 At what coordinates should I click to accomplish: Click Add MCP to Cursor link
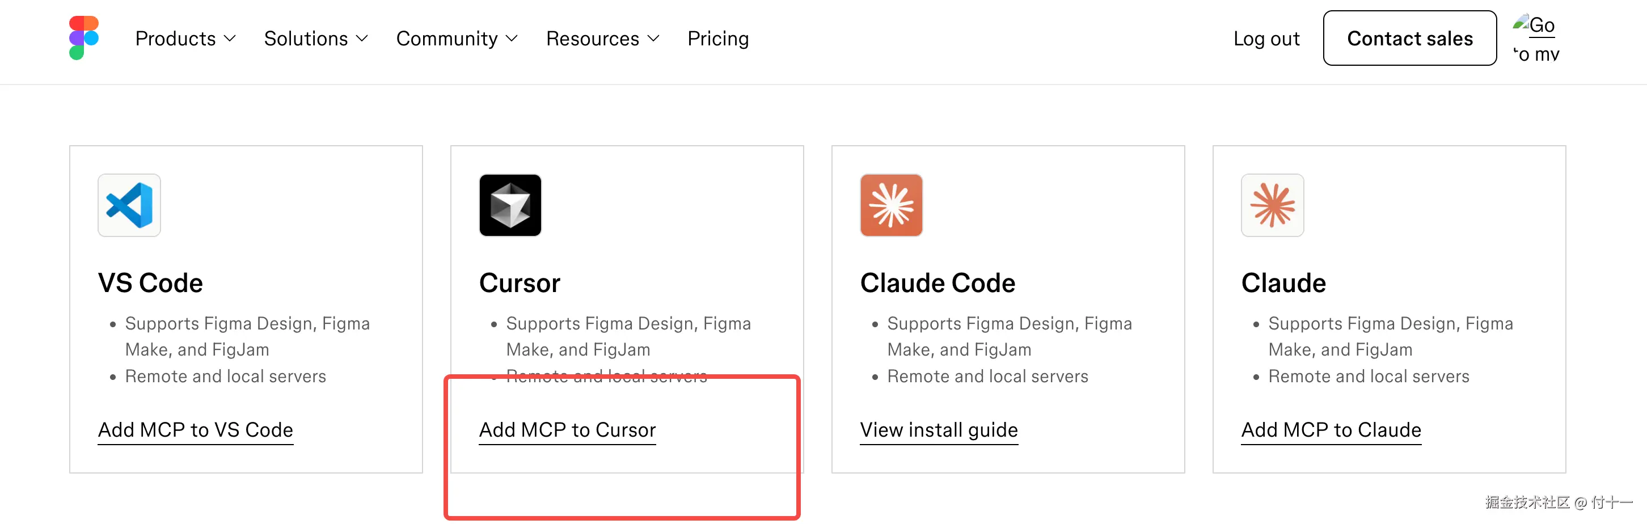[567, 430]
